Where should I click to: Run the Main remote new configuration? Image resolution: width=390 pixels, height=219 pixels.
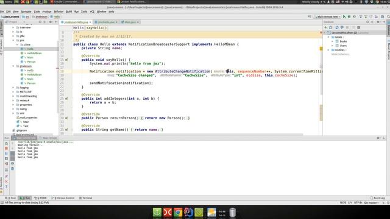click(344, 16)
